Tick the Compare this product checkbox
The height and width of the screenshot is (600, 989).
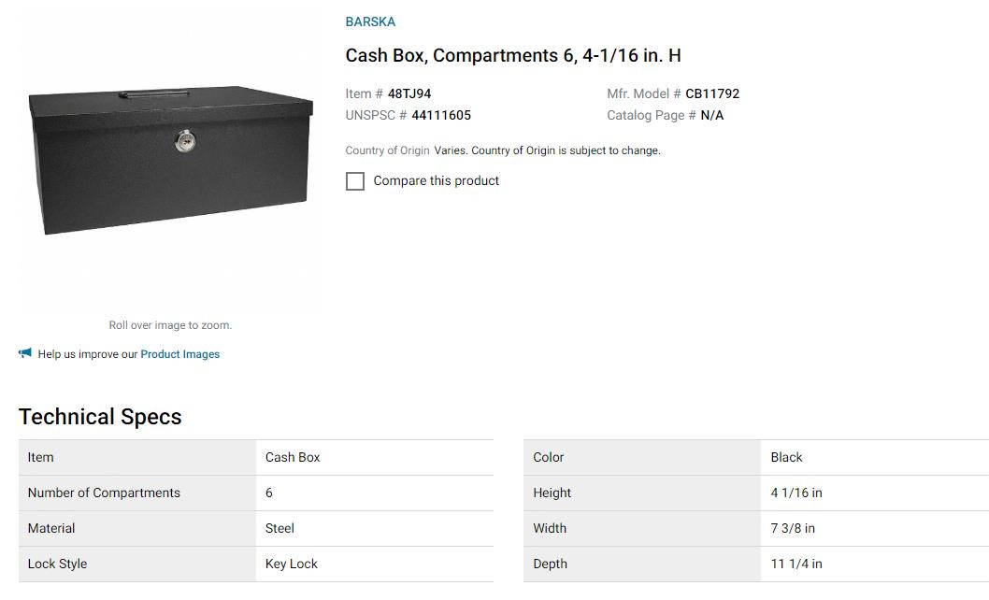point(355,181)
